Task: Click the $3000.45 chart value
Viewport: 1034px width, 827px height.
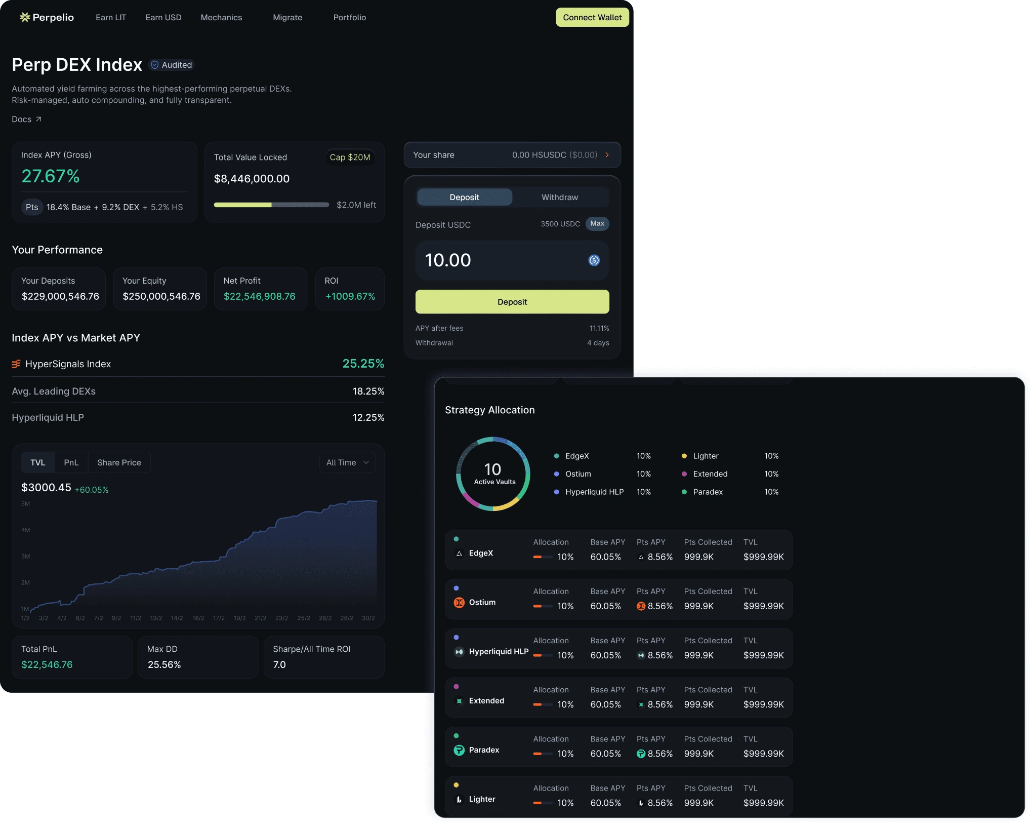Action: 46,487
